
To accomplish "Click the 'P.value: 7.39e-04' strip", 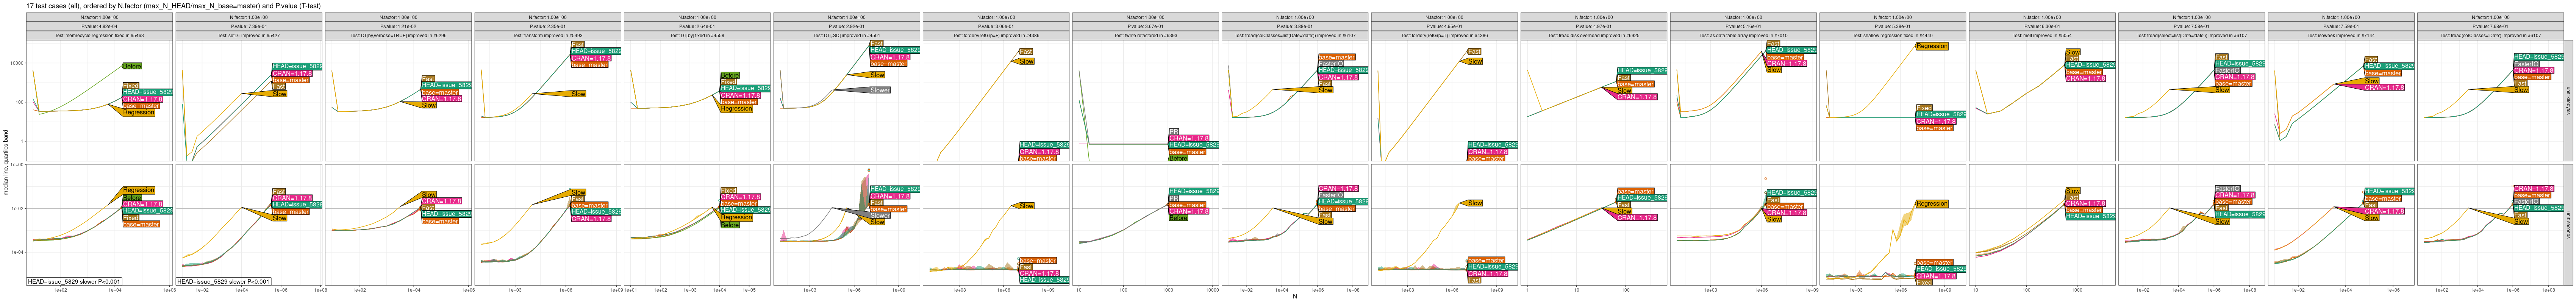I will click(249, 26).
